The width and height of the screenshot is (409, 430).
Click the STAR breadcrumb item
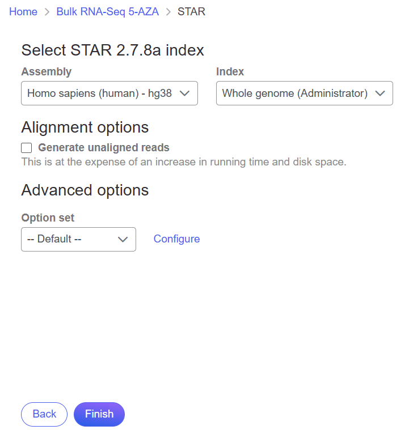pos(191,12)
